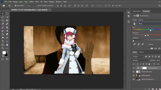Toggle lock transparent pixels
The image size is (161, 90).
click(x=138, y=64)
